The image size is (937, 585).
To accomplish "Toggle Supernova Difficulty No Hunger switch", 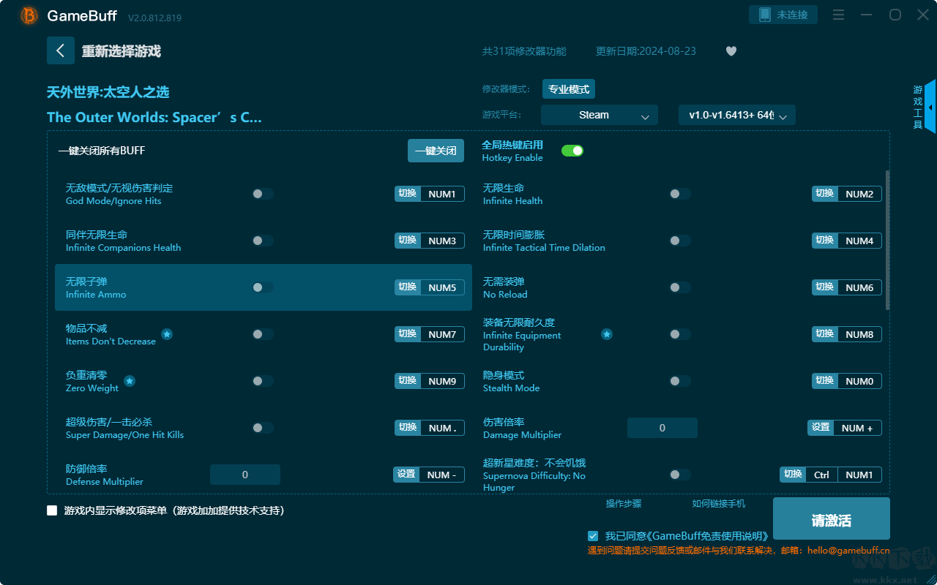I will click(680, 475).
